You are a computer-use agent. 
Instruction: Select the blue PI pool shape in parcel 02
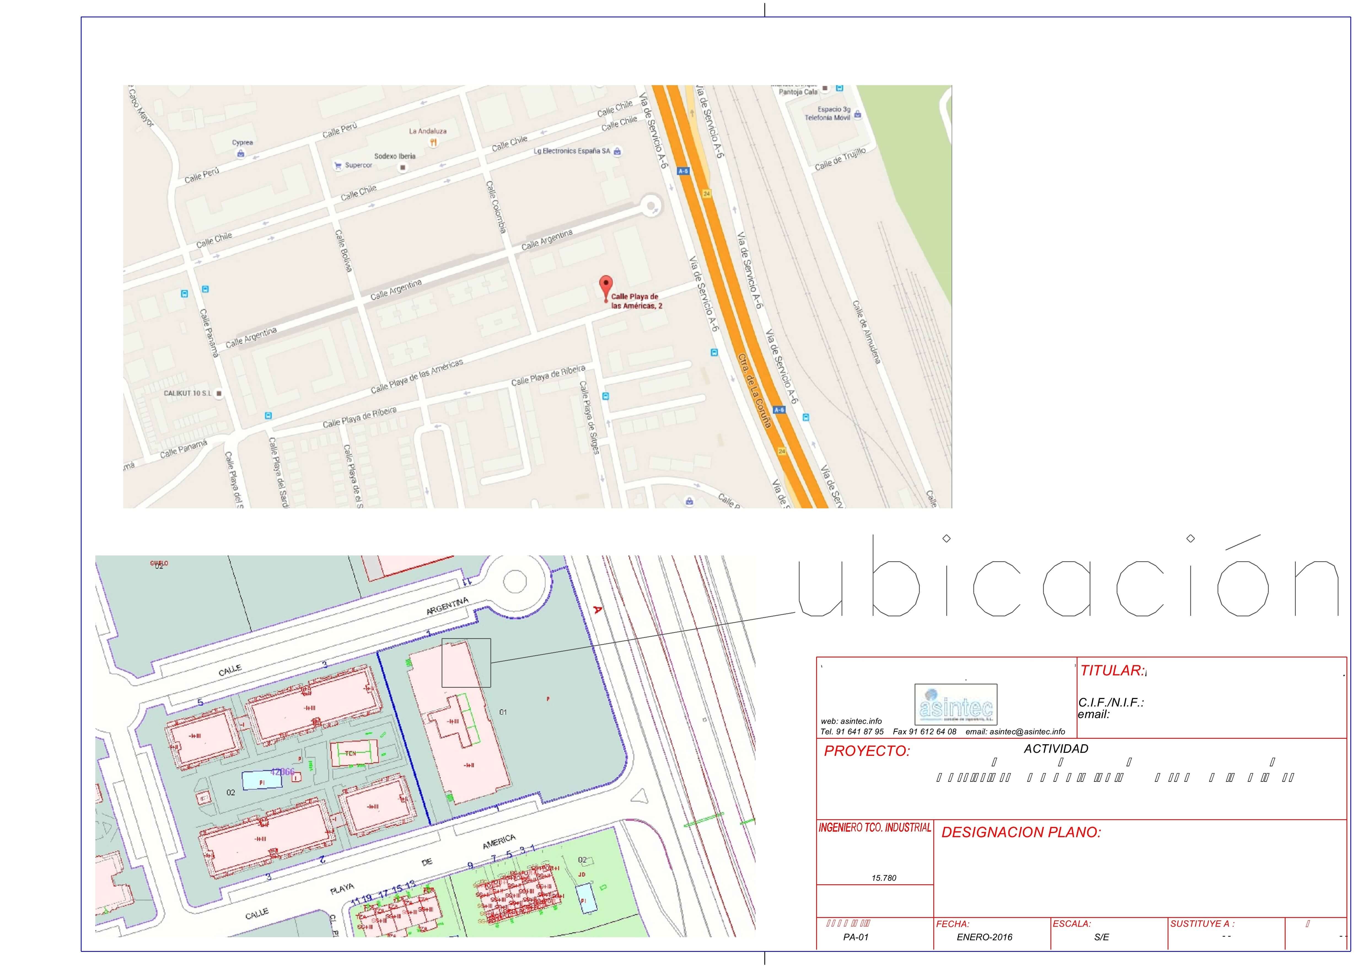tap(262, 780)
